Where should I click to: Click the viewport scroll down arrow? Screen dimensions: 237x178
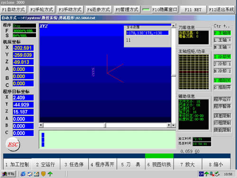(173, 125)
